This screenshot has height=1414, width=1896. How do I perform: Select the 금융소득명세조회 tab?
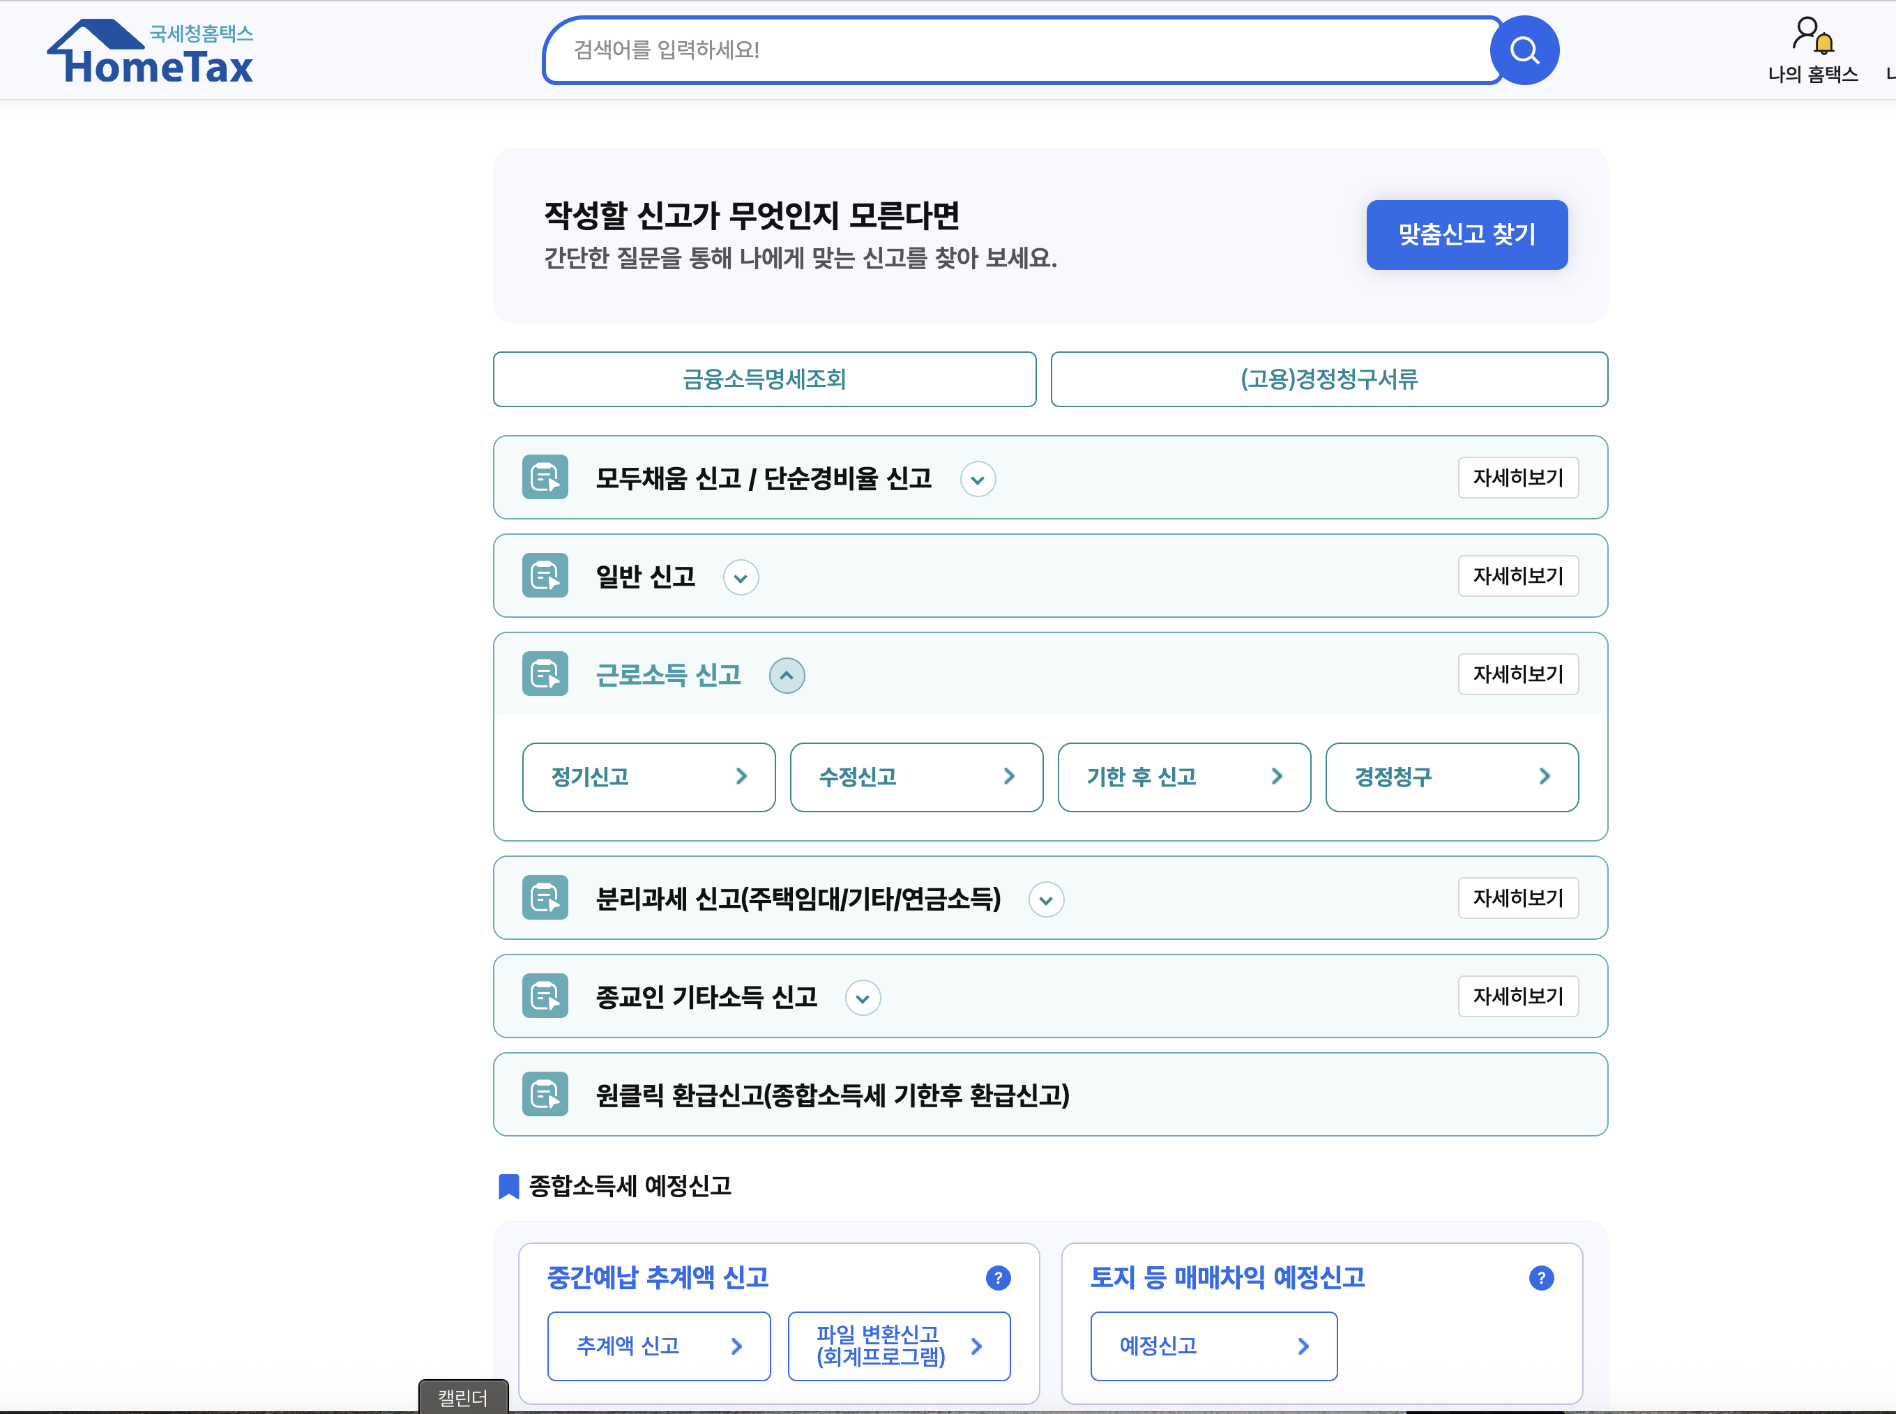(x=764, y=379)
